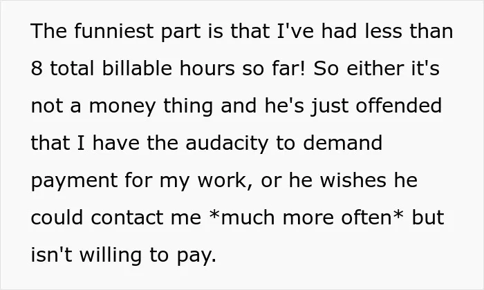
Task: Click the word "billable"
Action: pyautogui.click(x=137, y=68)
